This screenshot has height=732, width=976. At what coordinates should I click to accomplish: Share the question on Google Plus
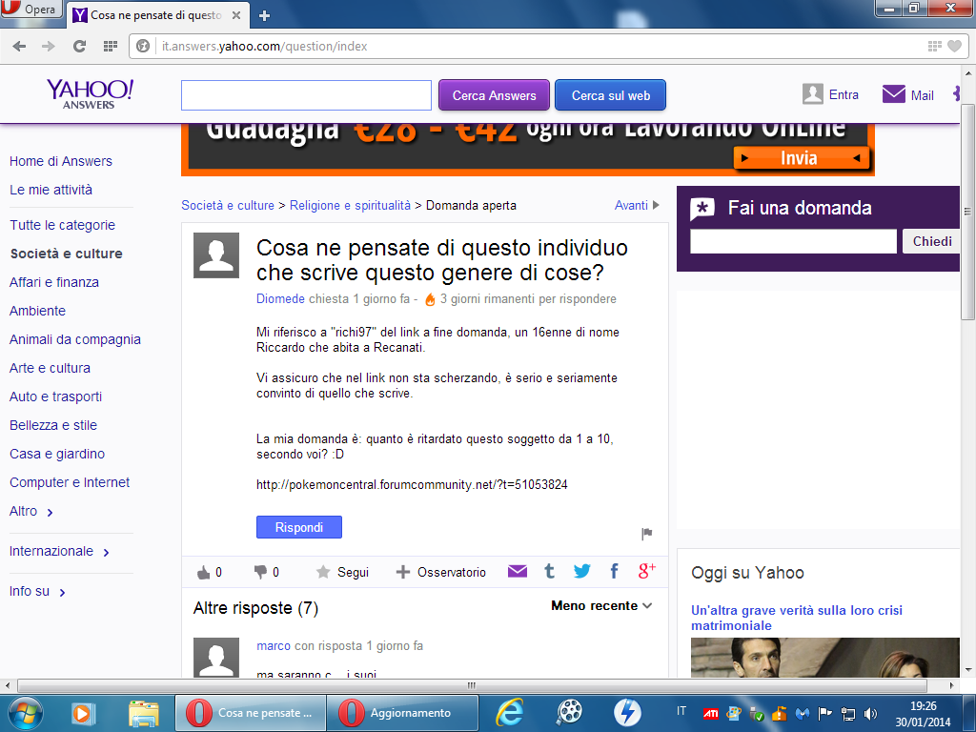[647, 572]
